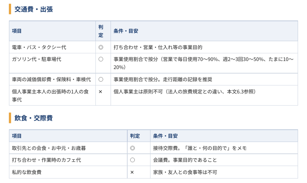The image size is (307, 183).
Task: Click the 打ち合わせ・作業時のカフェ代 cell
Action: 68,160
